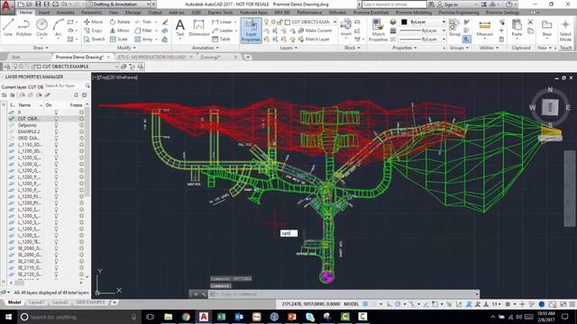577x324 pixels.
Task: Click the Set Current layer checkmark icon
Action: click(x=47, y=94)
